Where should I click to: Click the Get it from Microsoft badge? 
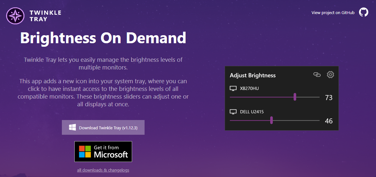coord(103,151)
